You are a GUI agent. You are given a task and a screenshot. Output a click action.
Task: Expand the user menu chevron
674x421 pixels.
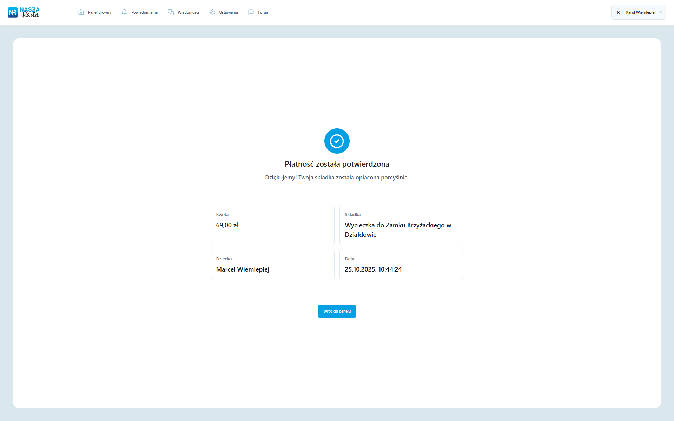coord(660,12)
